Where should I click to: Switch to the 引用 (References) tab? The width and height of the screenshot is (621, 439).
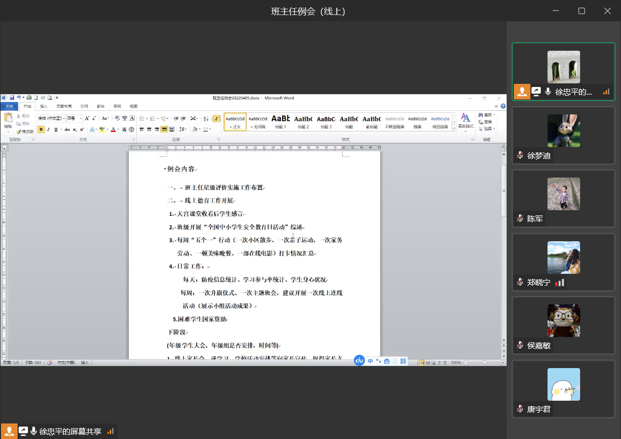pos(84,106)
